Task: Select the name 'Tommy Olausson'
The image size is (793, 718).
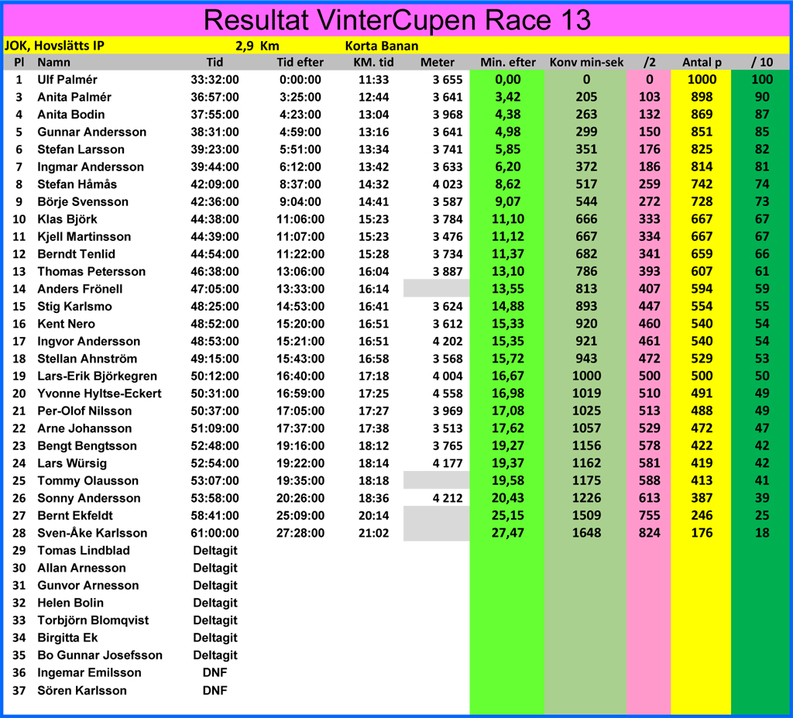Action: pyautogui.click(x=88, y=481)
